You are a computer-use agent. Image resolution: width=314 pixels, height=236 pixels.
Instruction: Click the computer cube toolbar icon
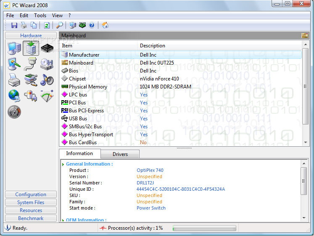pos(72,25)
